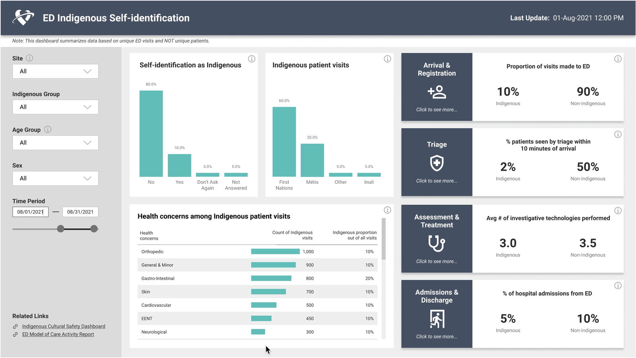Click the 3.0 Indigenous technologies value
Viewport: 636px width, 358px height.
pos(508,243)
